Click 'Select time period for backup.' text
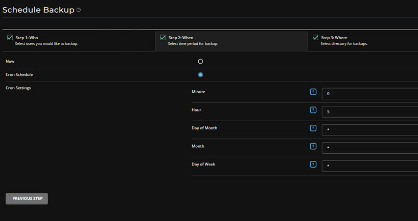The height and width of the screenshot is (221, 418). tap(193, 44)
